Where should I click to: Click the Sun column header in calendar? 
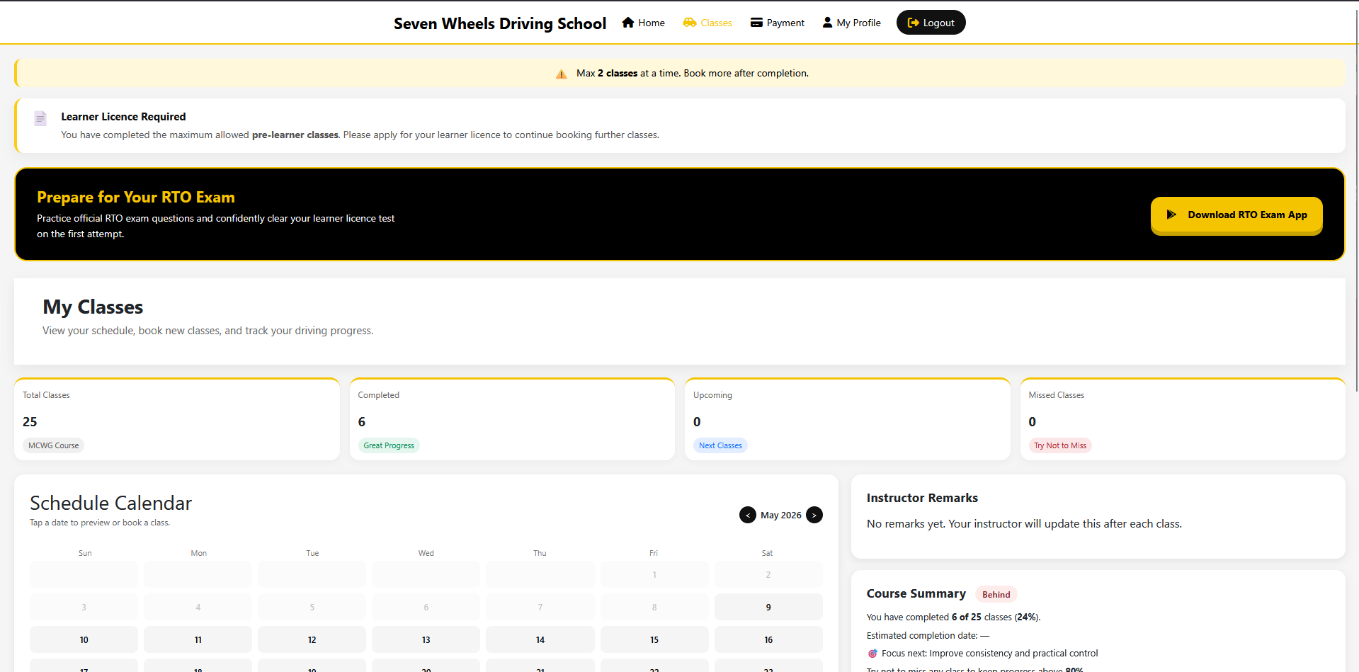(85, 553)
